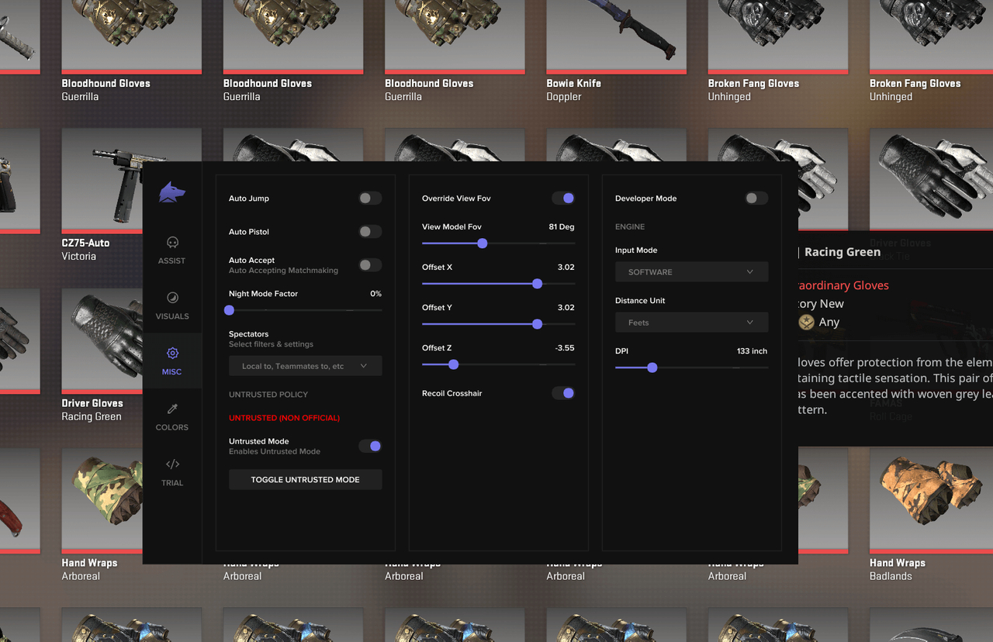This screenshot has width=993, height=642.
Task: Toggle Developer Mode on
Action: (756, 198)
